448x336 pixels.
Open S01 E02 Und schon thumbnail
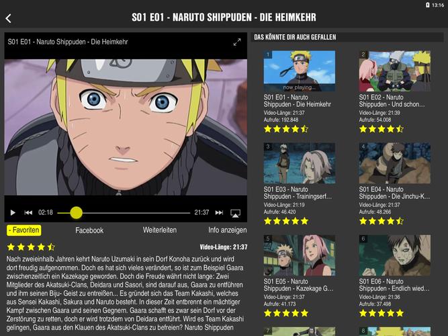(394, 71)
